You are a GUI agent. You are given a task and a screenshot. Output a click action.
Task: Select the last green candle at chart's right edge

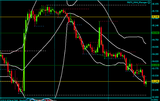tap(146, 83)
